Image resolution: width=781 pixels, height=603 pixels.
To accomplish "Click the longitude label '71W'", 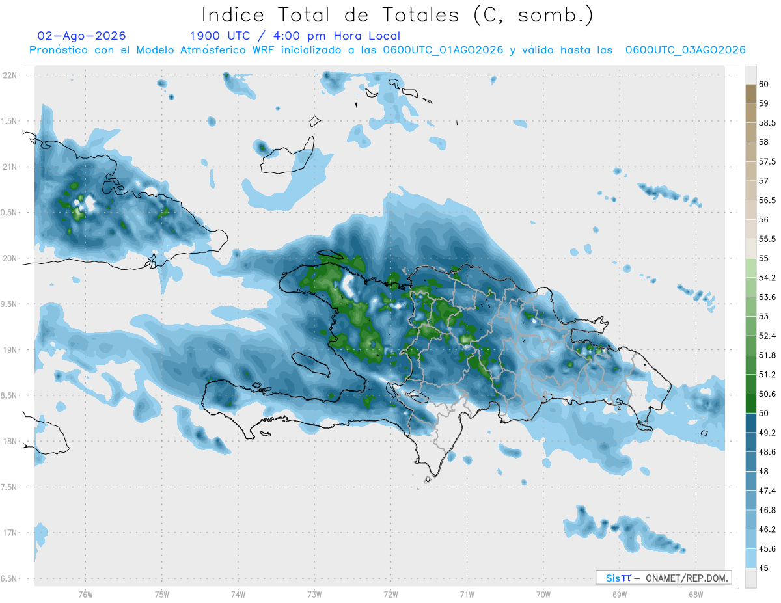I will 467,594.
